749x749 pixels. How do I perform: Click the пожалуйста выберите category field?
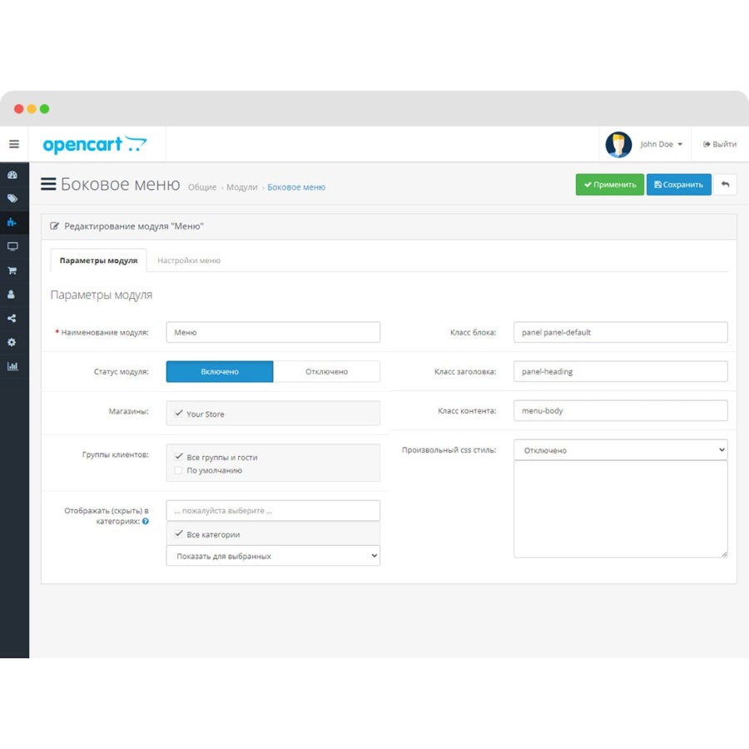[273, 511]
